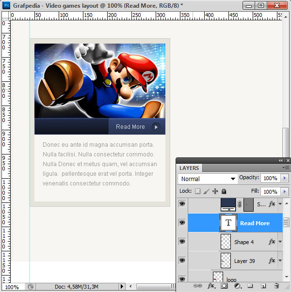The height and width of the screenshot is (292, 291).
Task: Open status bar info arrow menu
Action: tap(122, 286)
